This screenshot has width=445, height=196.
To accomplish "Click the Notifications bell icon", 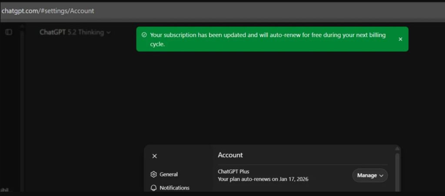I will pyautogui.click(x=153, y=188).
